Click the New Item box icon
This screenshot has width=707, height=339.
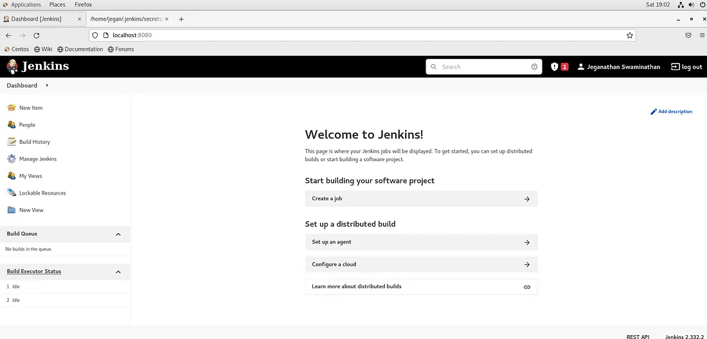tap(12, 108)
